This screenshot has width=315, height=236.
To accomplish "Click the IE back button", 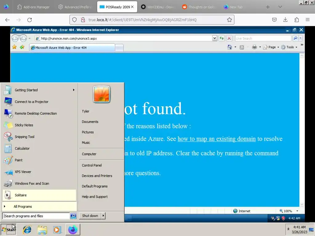I will click(x=15, y=38).
